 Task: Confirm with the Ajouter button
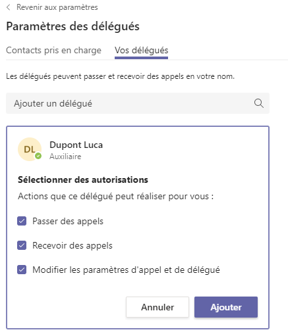226,307
